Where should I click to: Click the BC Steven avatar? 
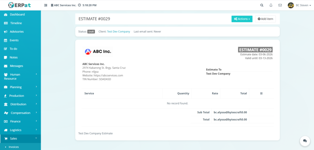[291, 5]
